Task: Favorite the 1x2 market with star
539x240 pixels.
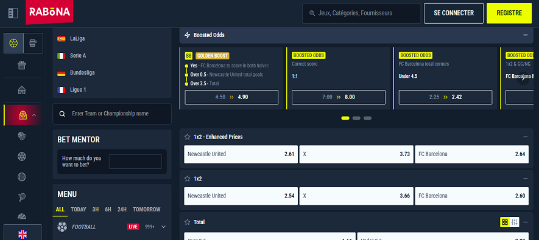Action: click(188, 179)
